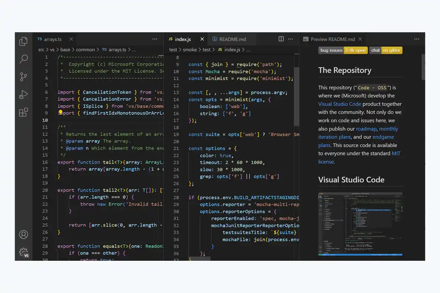Click the 'const options = {' line
Screen dimensions: 440x293
pyautogui.click(x=213, y=148)
